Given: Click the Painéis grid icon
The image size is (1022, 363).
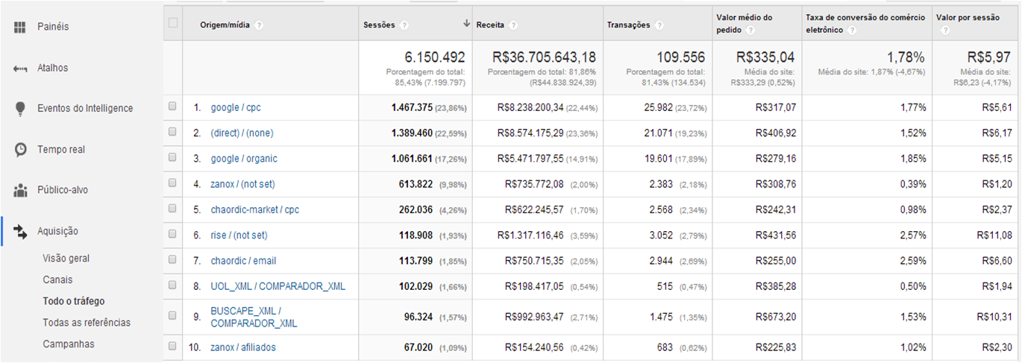Looking at the screenshot, I should click(x=20, y=27).
